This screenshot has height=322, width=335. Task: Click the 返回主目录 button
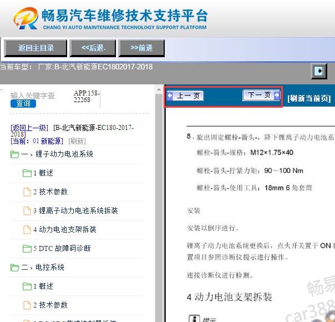35,48
